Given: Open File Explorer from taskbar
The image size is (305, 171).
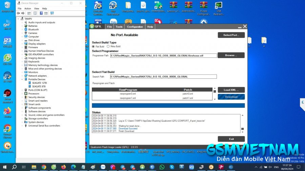Looking at the screenshot, I should tap(34, 167).
